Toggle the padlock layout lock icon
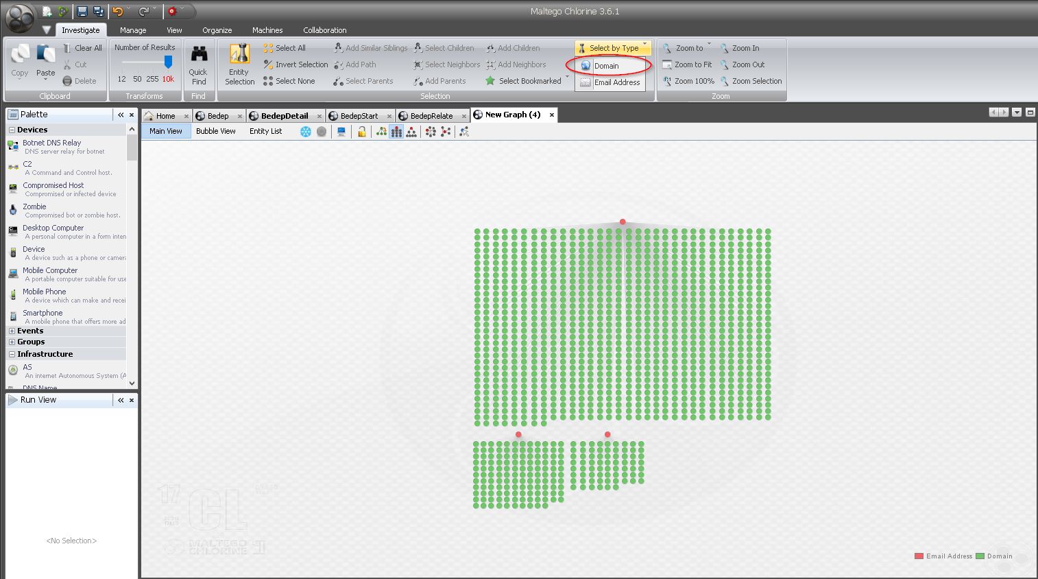 point(361,132)
